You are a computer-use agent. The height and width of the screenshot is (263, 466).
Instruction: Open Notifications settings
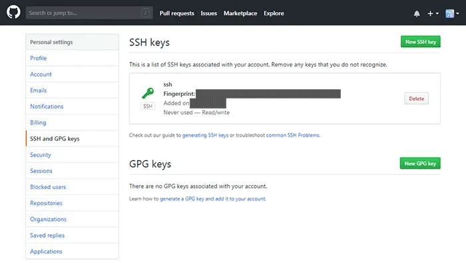click(x=72, y=106)
